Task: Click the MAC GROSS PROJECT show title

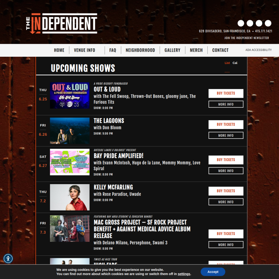Action: (142, 229)
